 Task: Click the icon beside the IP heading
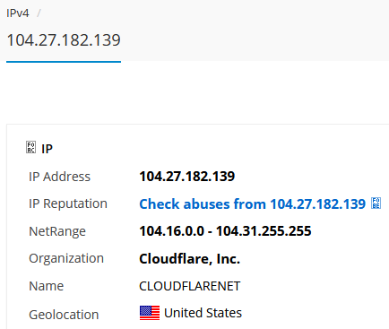30,147
